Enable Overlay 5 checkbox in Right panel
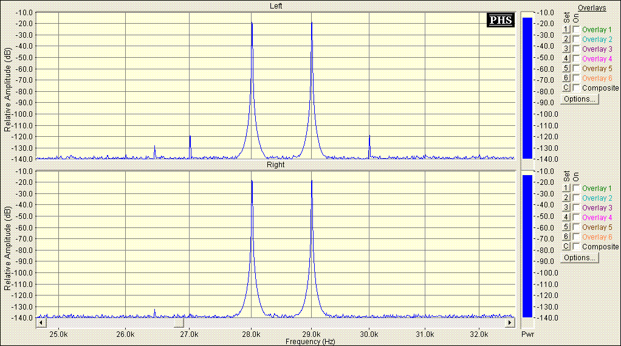 click(576, 227)
